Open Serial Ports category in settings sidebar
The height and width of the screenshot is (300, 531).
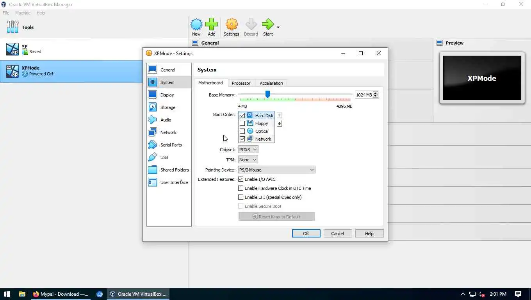click(169, 145)
